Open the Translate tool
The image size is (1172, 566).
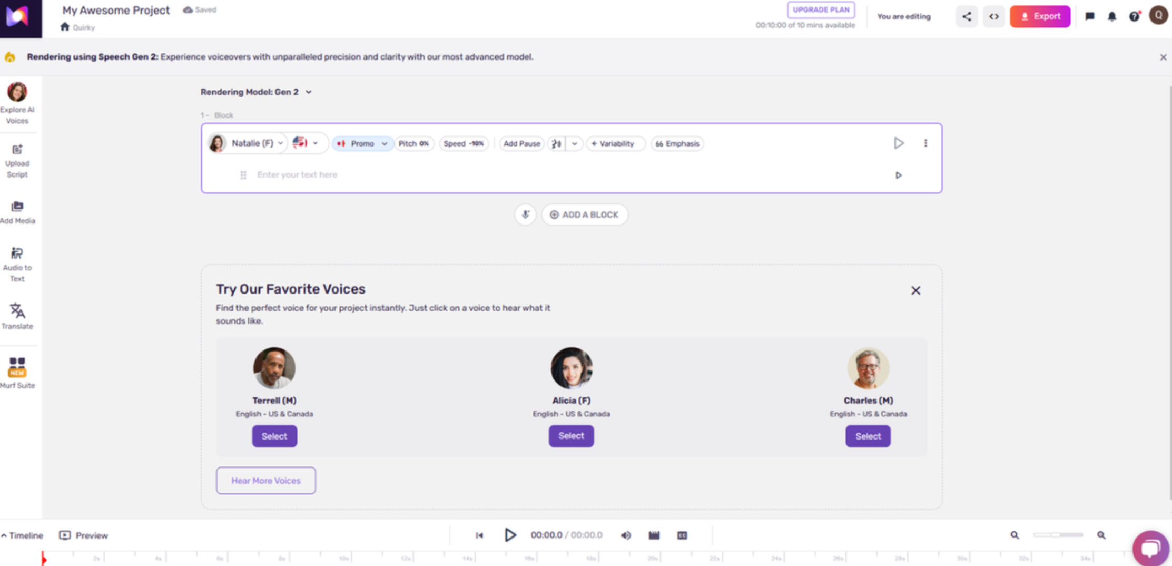pyautogui.click(x=17, y=316)
